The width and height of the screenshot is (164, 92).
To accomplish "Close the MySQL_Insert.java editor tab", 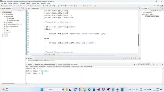I will point(39,8).
